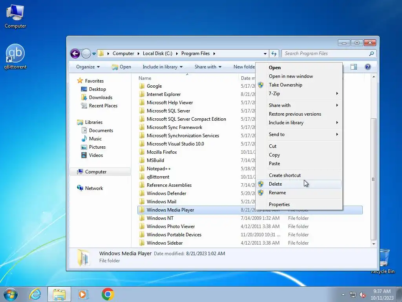Open the Organize dropdown menu
Screen dimensions: 402x302
click(88, 67)
